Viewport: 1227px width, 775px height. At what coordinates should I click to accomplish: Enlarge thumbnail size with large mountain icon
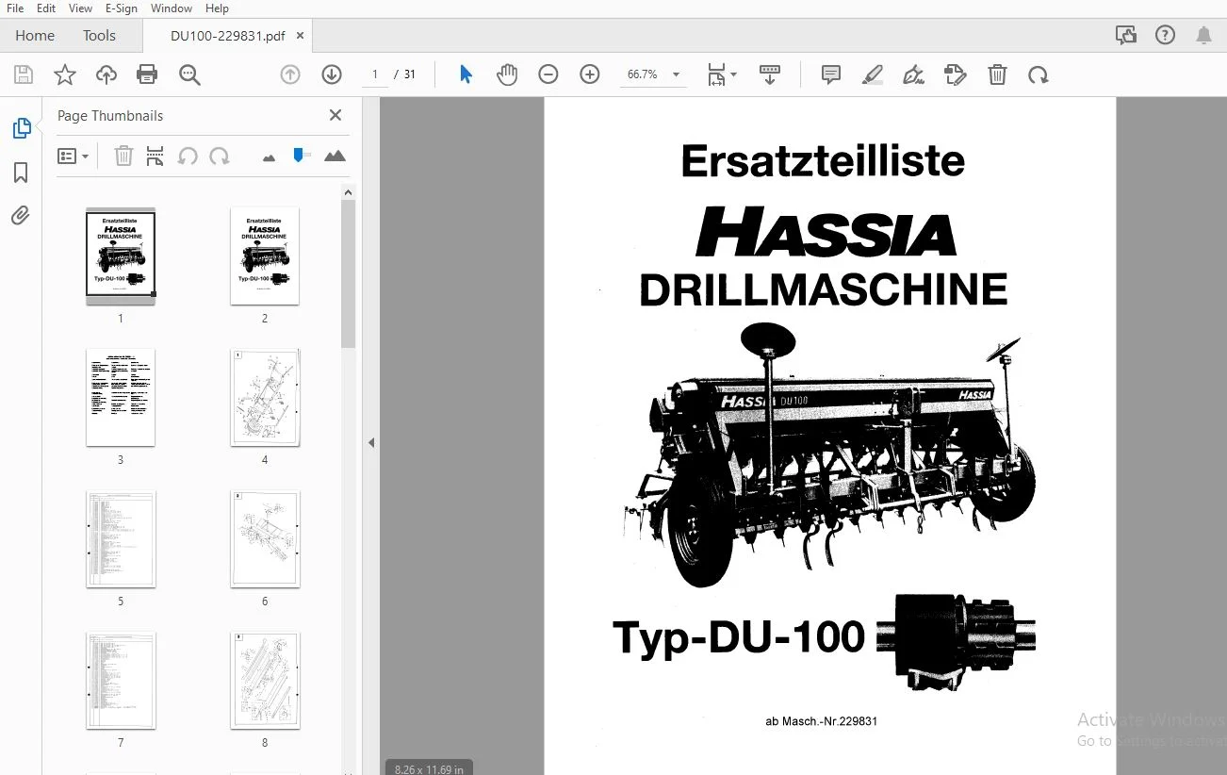[335, 156]
